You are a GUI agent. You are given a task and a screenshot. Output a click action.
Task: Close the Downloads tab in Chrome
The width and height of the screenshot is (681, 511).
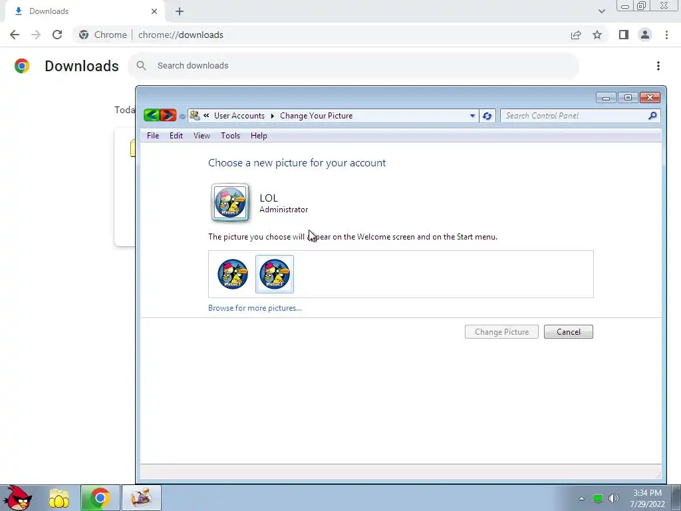tap(154, 11)
